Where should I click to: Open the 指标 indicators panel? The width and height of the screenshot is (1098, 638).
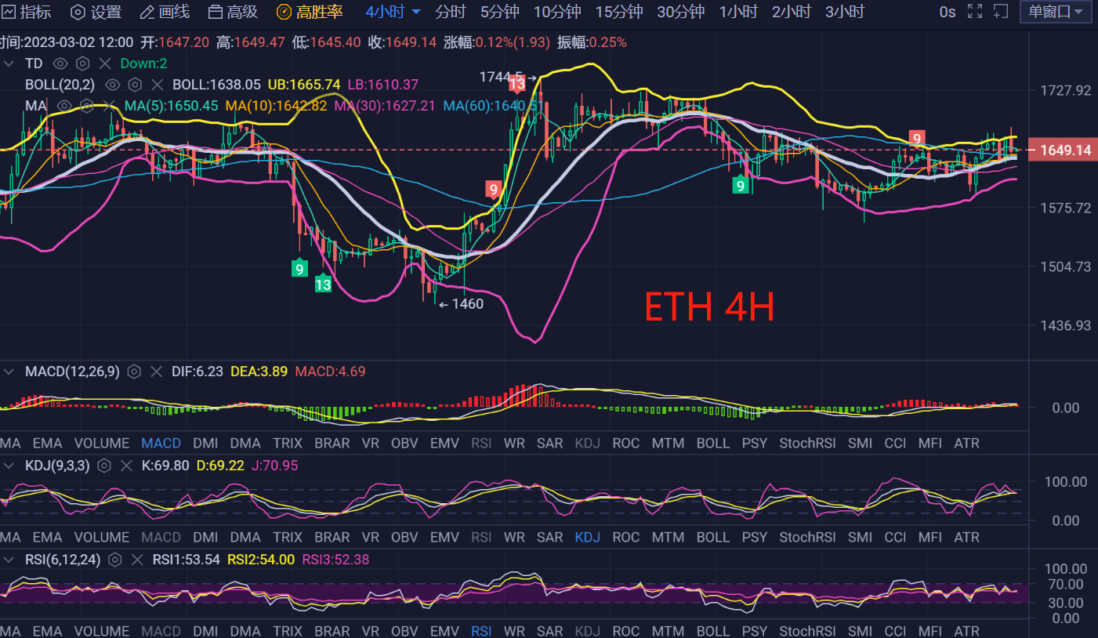pos(27,12)
